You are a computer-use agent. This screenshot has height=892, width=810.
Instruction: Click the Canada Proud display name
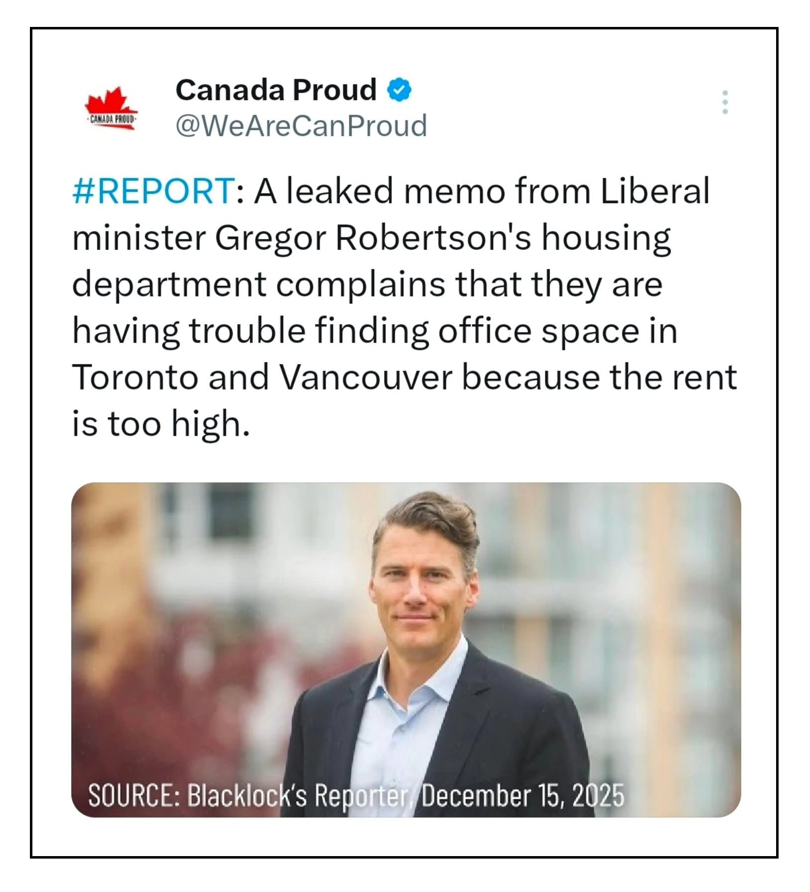276,90
